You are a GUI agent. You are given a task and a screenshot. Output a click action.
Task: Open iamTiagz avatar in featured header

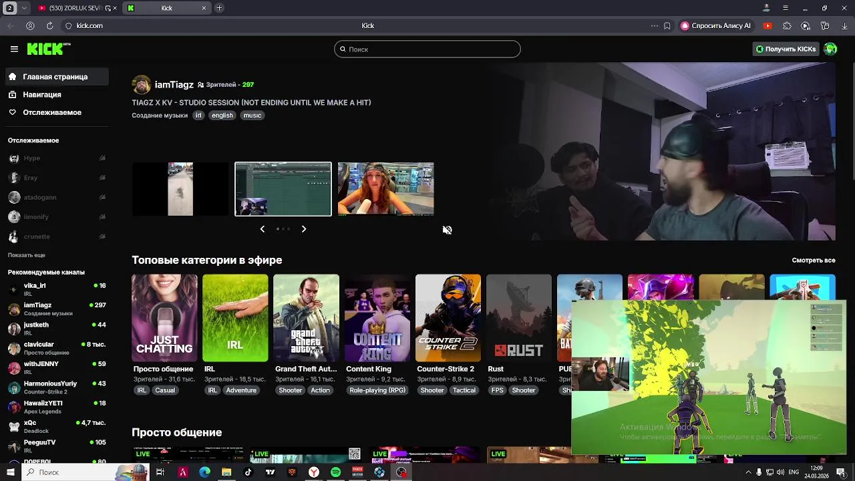coord(142,85)
